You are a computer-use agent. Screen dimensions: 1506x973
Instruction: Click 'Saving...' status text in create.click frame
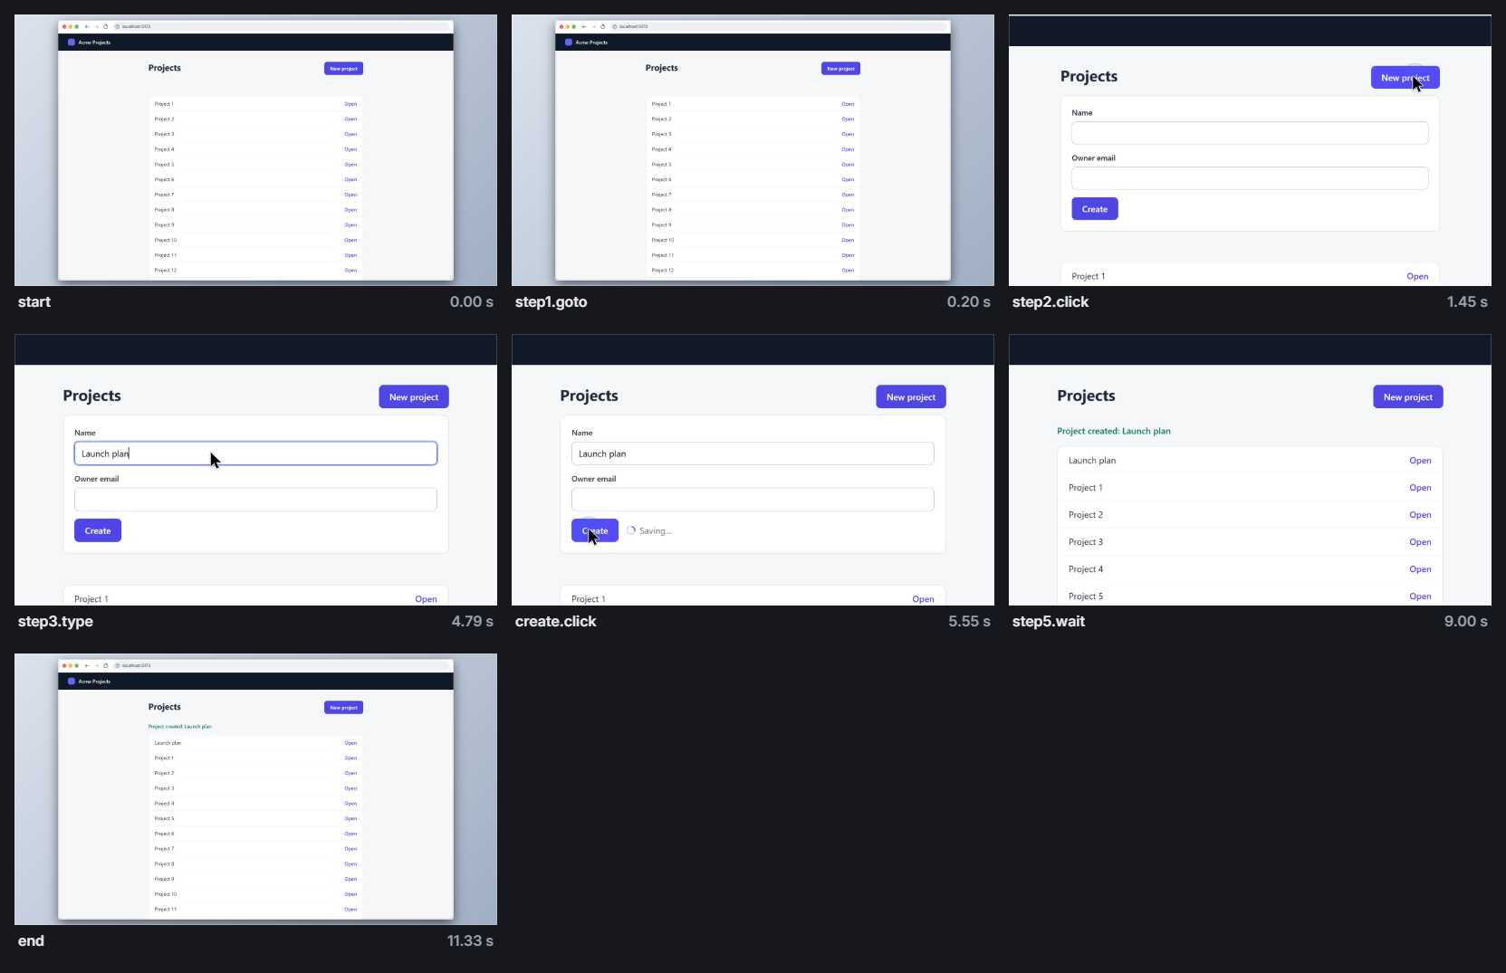click(x=656, y=531)
